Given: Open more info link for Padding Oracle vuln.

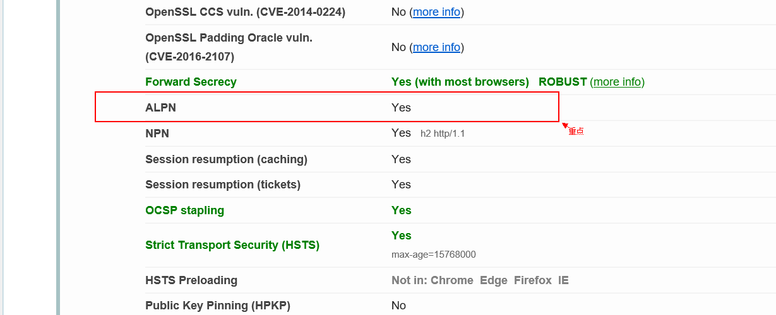Looking at the screenshot, I should pyautogui.click(x=436, y=47).
